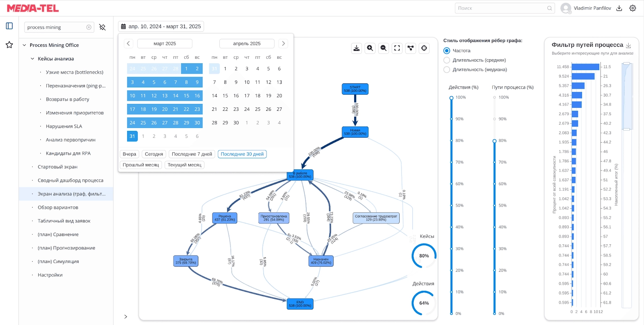Viewport: 644px width, 325px height.
Task: Select the Частота radio button
Action: [447, 51]
